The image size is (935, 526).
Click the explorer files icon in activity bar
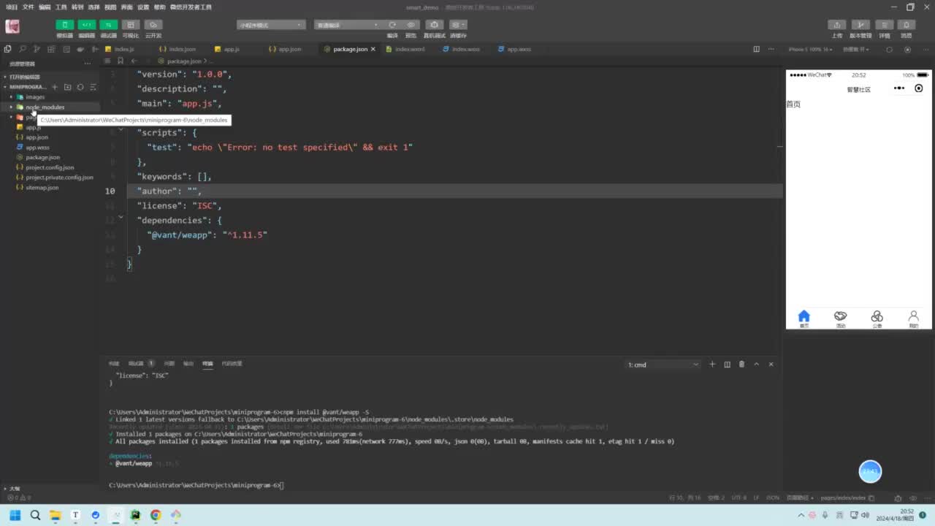[x=8, y=49]
